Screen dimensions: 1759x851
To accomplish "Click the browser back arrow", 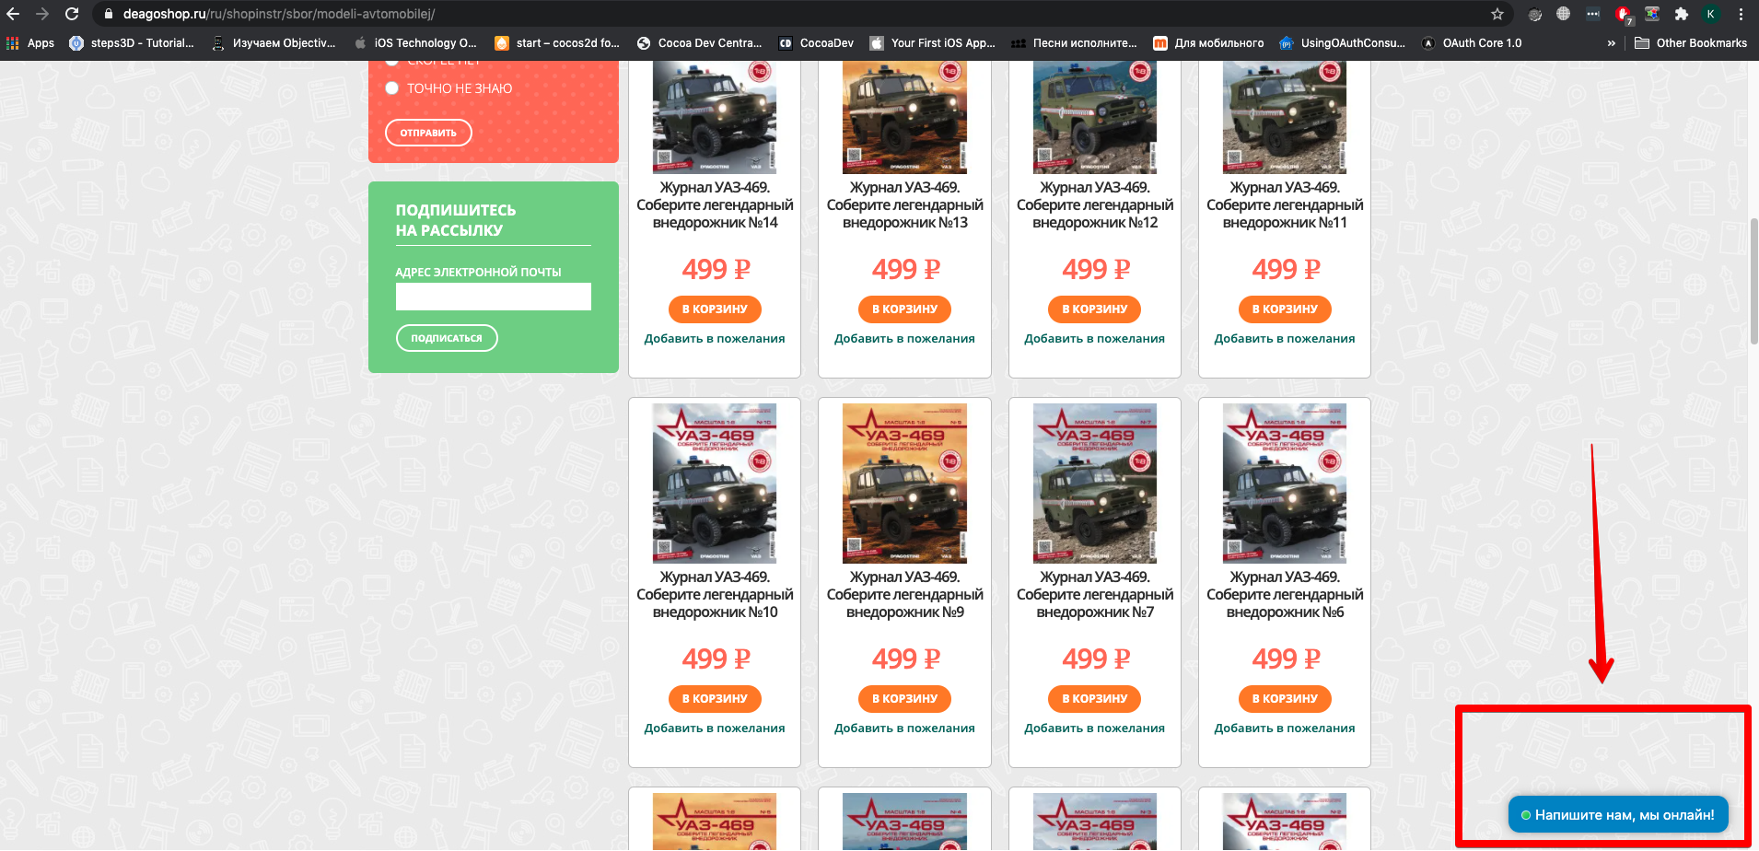I will (13, 14).
